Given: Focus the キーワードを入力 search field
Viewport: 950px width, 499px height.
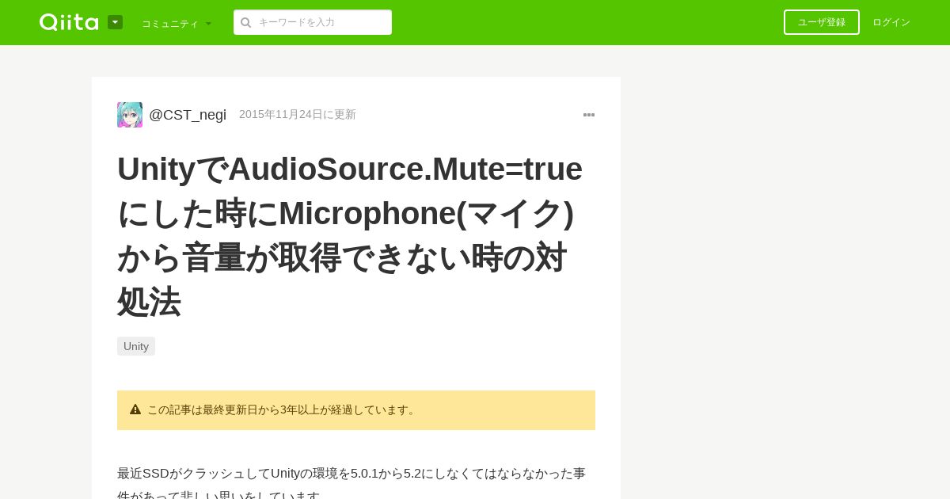Looking at the screenshot, I should tap(313, 22).
